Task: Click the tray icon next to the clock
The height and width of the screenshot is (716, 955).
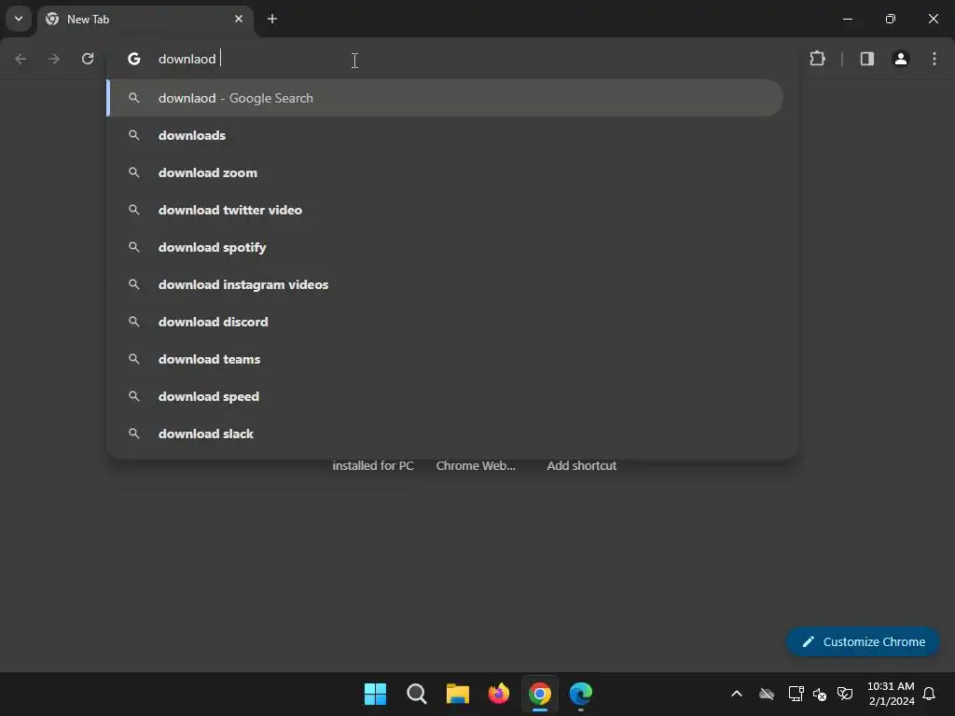Action: click(845, 694)
